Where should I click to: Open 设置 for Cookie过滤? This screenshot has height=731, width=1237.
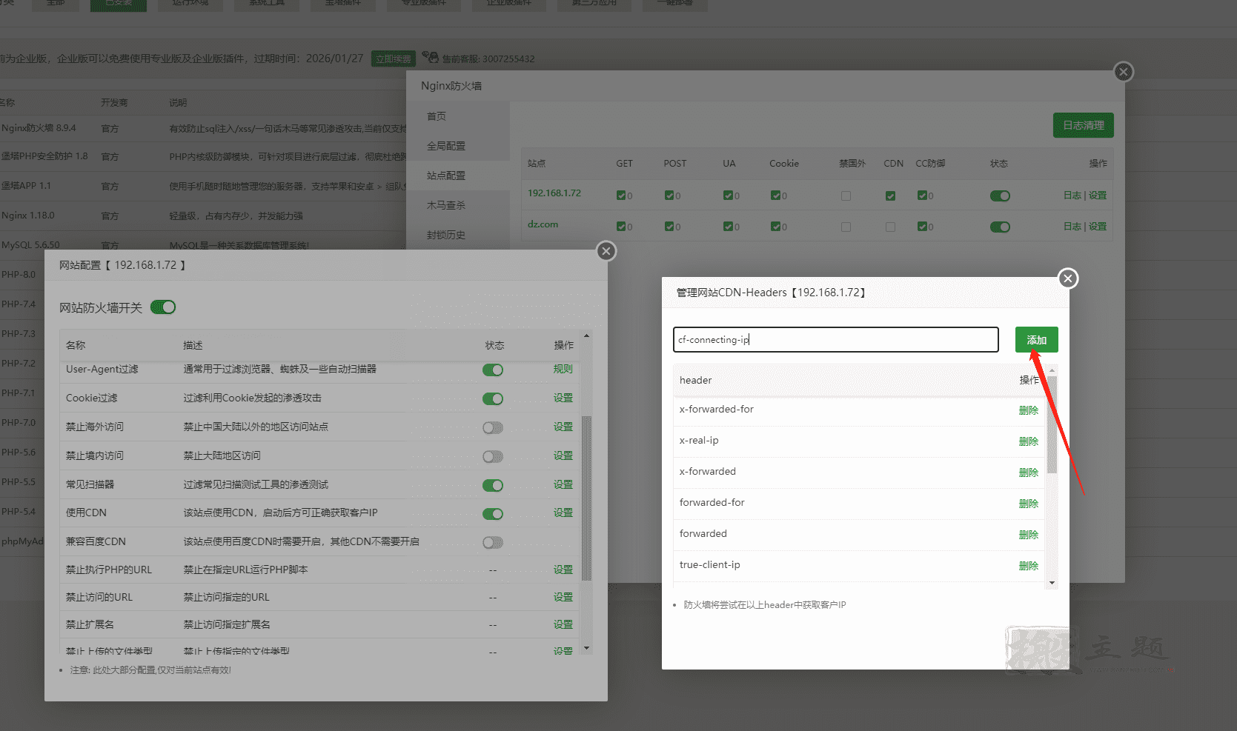pos(563,398)
